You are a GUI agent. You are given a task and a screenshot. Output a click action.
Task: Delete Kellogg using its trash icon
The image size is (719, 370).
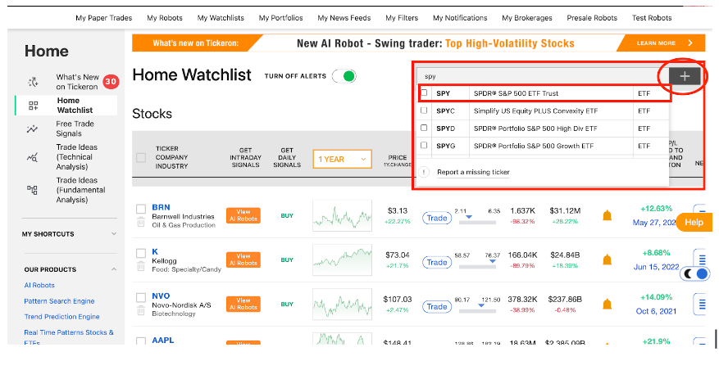pyautogui.click(x=141, y=267)
